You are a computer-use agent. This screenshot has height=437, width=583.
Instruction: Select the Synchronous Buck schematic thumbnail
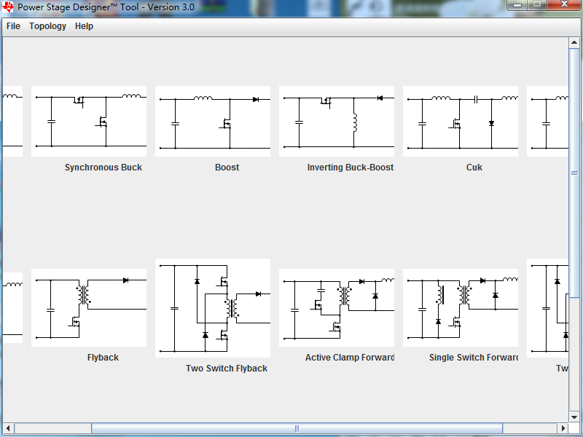89,121
